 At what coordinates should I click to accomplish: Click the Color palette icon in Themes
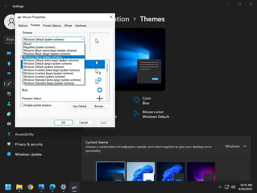(136, 100)
